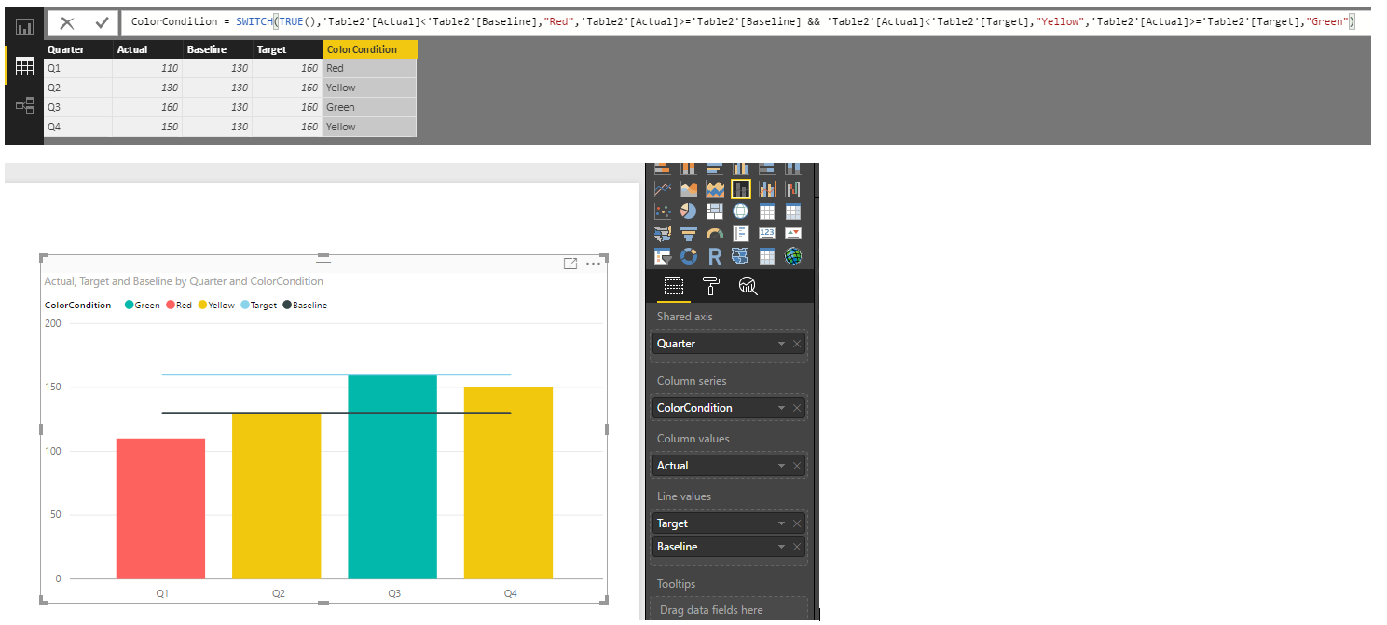1387x625 pixels.
Task: Select the ArcGIS Maps globe visual
Action: pyautogui.click(x=793, y=256)
